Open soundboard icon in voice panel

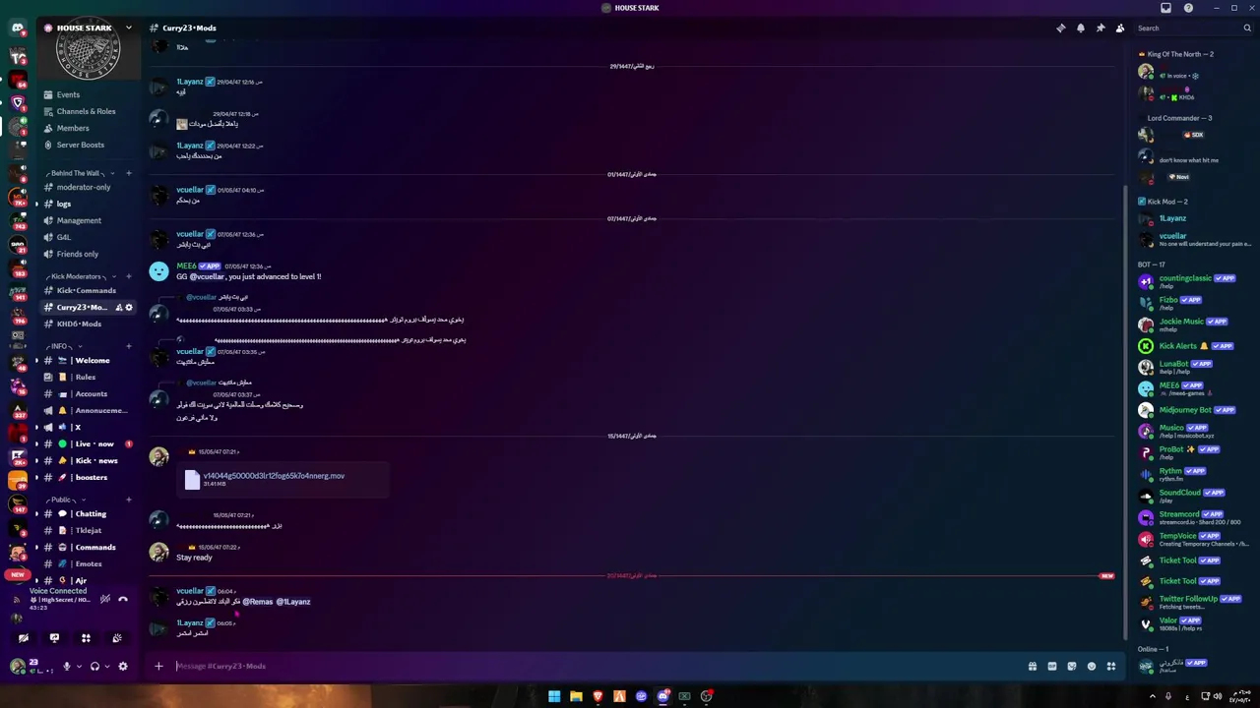(x=117, y=638)
